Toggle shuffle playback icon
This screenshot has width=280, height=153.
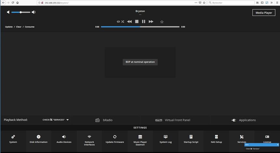(x=123, y=21)
